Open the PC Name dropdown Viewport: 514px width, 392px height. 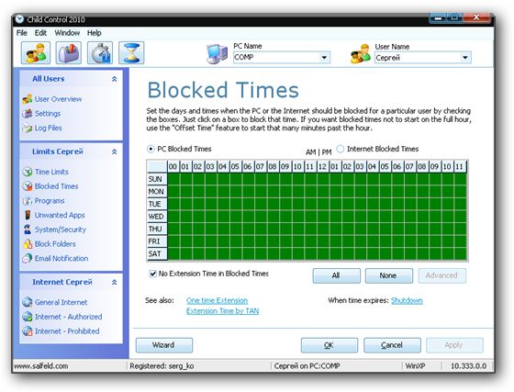tap(324, 57)
